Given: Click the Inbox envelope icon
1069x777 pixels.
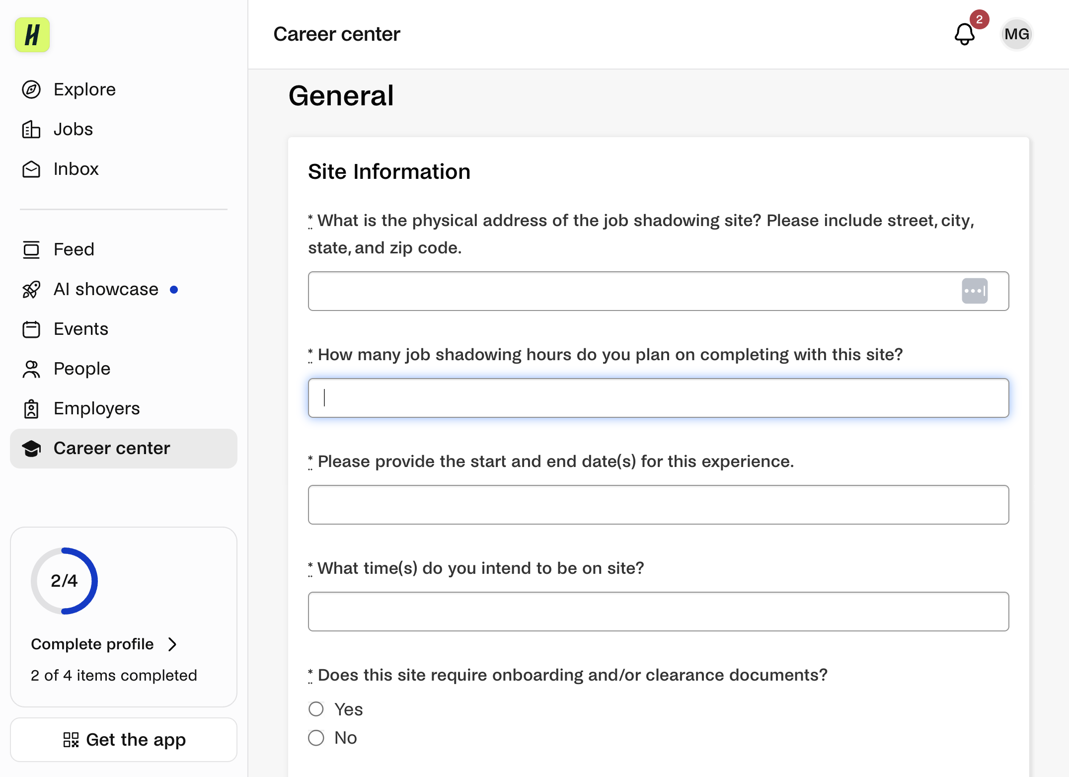Looking at the screenshot, I should tap(31, 169).
